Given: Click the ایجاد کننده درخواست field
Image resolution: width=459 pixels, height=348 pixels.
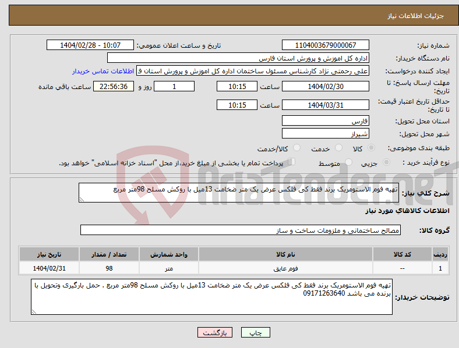Looking at the screenshot, I should (x=253, y=71).
